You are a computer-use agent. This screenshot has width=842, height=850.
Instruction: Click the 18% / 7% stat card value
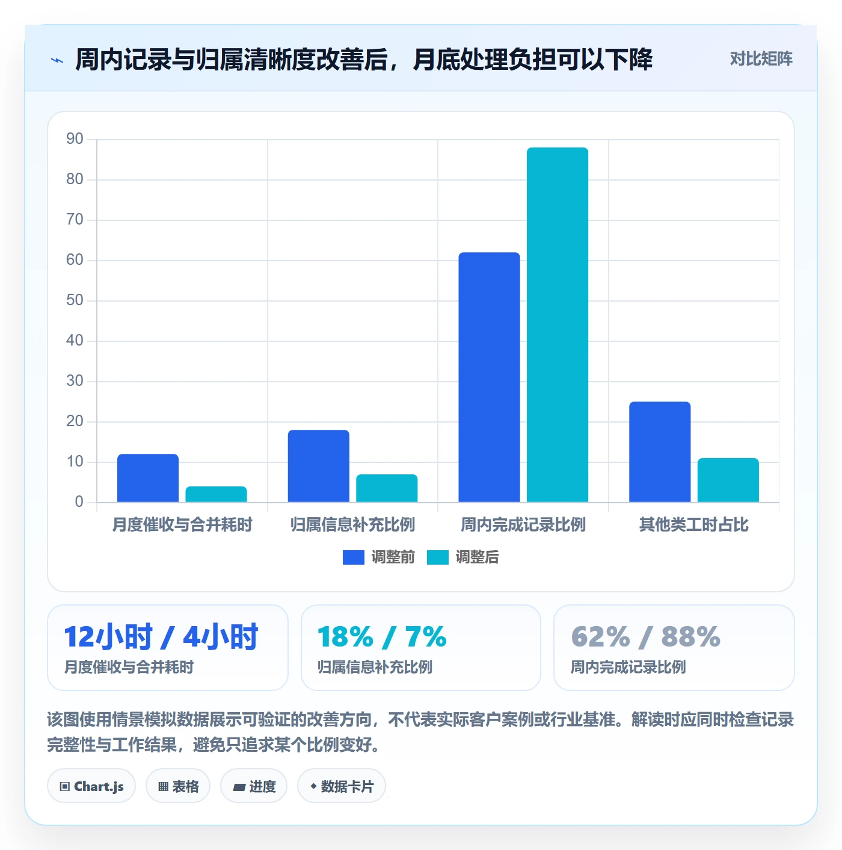[382, 637]
